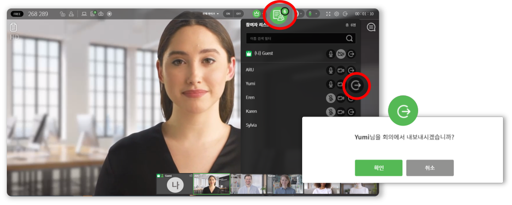Open the 전체 레이아웃 dropdown

coord(211,14)
